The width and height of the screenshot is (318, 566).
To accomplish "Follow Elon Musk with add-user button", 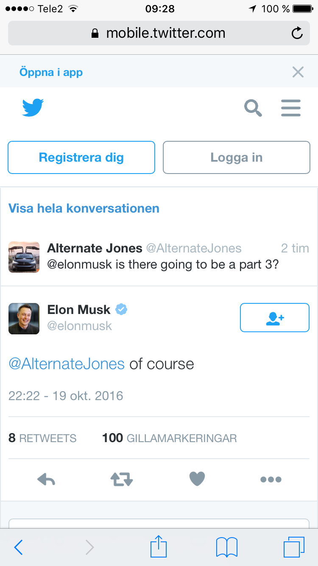I will pos(275,317).
